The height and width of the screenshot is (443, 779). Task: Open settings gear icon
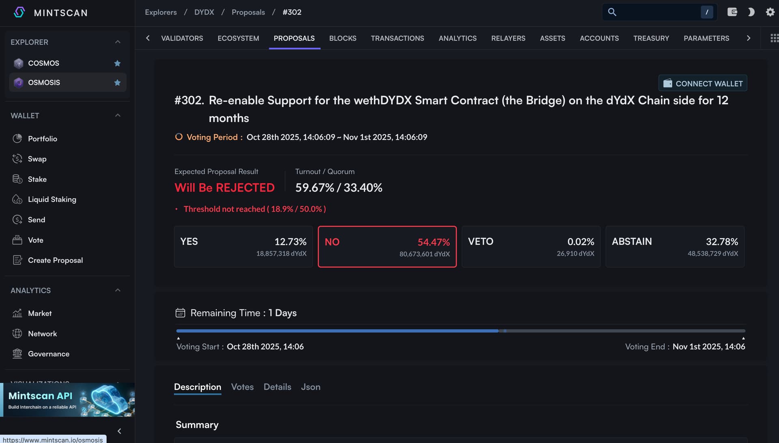(770, 12)
